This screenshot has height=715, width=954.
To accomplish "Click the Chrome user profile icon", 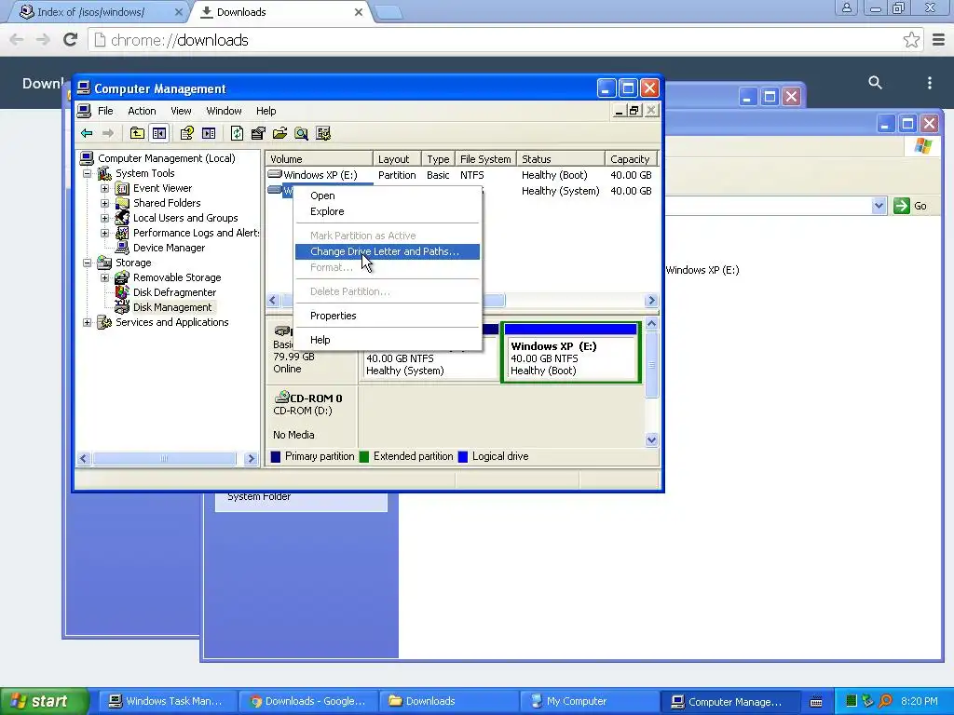I will 846,7.
